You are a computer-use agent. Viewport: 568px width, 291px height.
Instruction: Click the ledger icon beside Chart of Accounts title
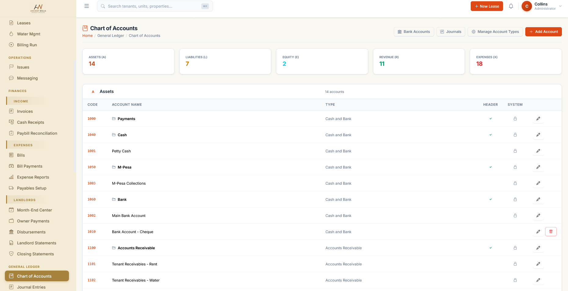[85, 28]
